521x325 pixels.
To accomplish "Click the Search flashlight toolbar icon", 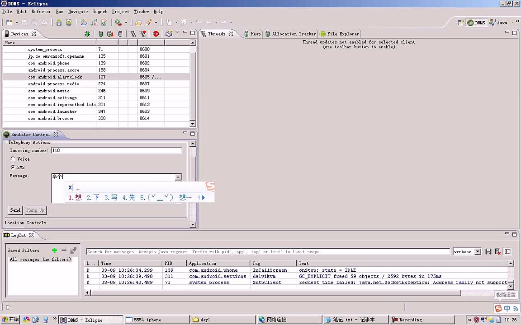I will click(x=148, y=23).
